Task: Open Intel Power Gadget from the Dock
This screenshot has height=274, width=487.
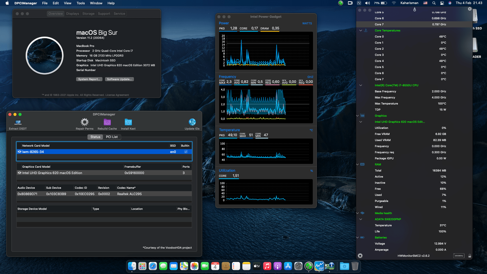Action: coord(319,266)
